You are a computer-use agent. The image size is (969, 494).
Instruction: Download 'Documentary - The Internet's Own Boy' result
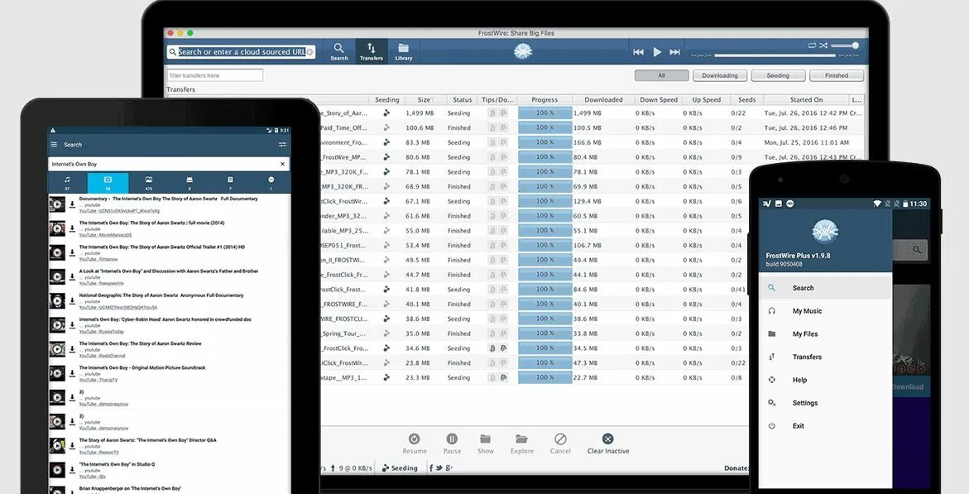coord(72,204)
